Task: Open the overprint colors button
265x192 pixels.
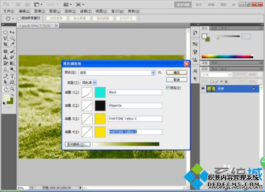Action: [x=77, y=144]
